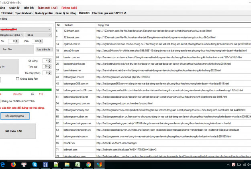The width and height of the screenshot is (251, 169).
Task: Select the 'banbietthulienke.net' website cell
Action: tap(80, 64)
